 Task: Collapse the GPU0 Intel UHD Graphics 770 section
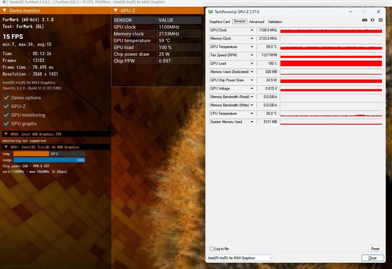click(6, 134)
